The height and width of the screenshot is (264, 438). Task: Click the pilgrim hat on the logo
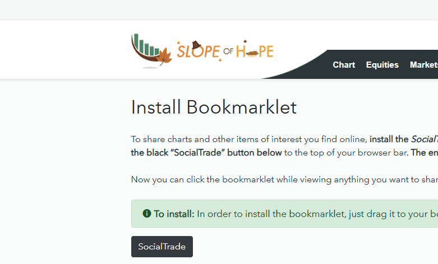tap(196, 44)
